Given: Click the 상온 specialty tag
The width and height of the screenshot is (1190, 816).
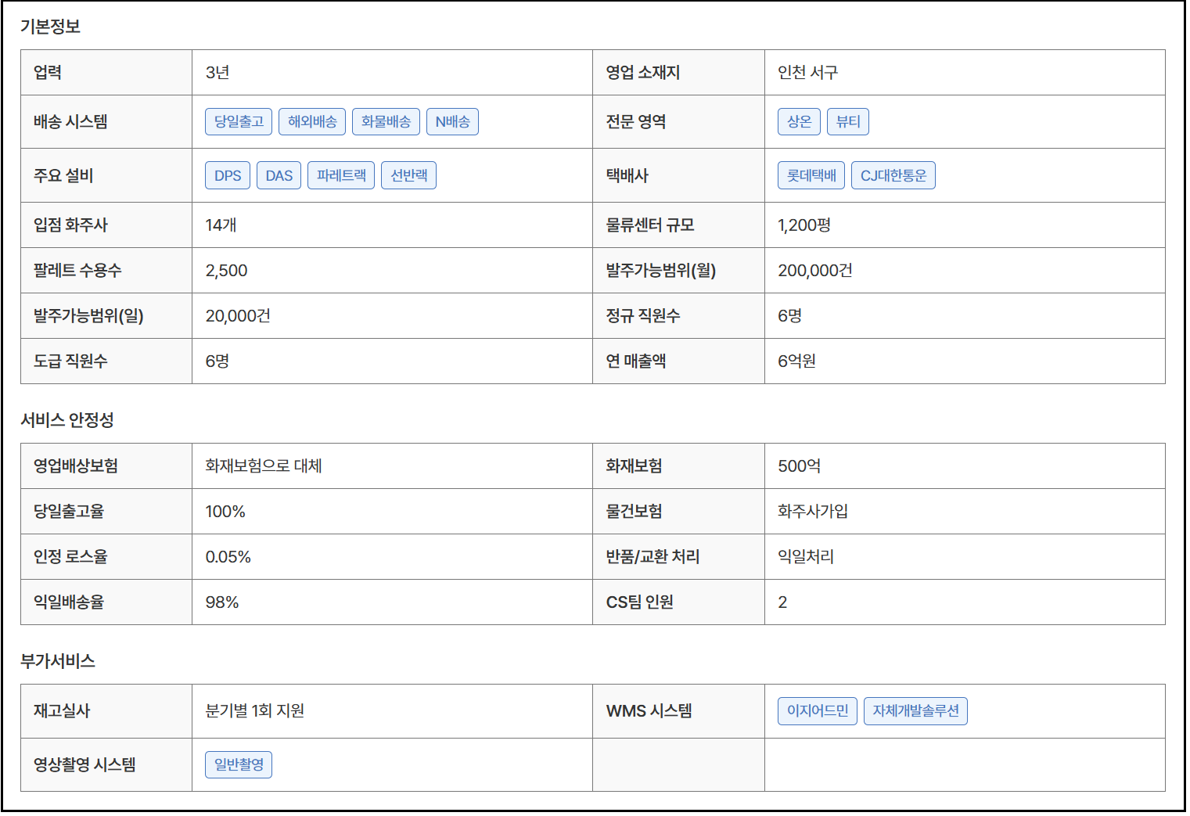Looking at the screenshot, I should click(x=799, y=122).
